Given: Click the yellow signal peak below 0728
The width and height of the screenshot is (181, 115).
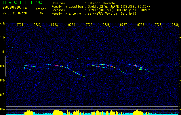Looking at the screenshot, I should tap(138, 112).
